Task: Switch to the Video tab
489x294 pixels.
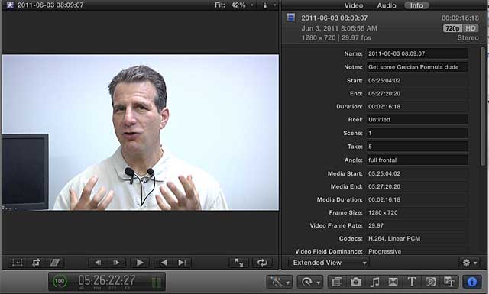Action: click(x=354, y=5)
